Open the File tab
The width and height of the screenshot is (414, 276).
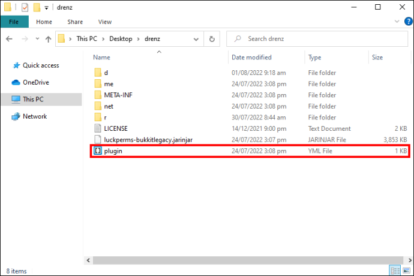(14, 22)
